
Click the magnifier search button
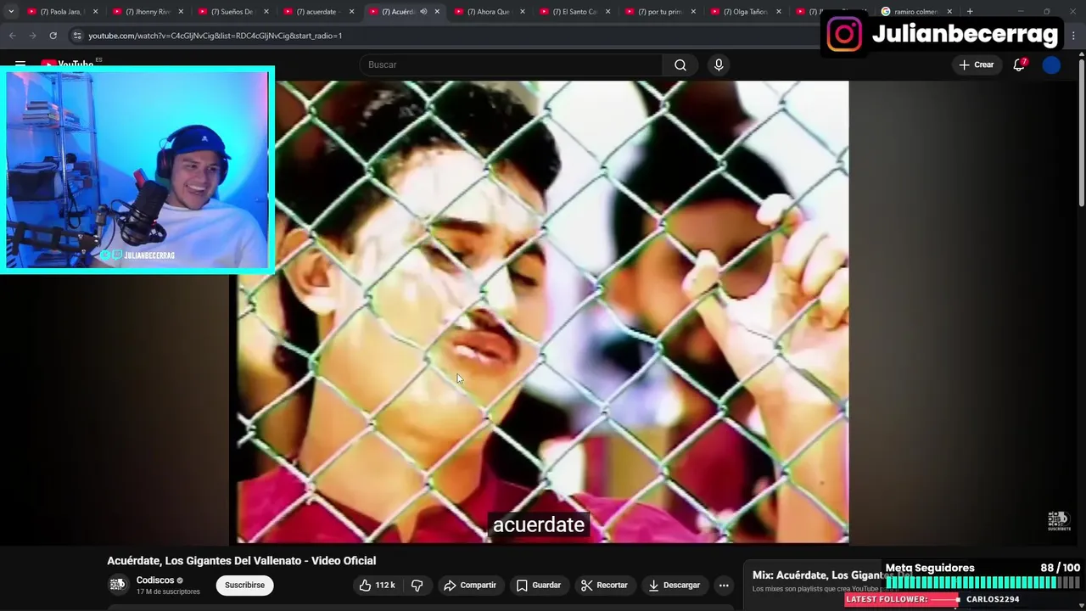tap(680, 64)
